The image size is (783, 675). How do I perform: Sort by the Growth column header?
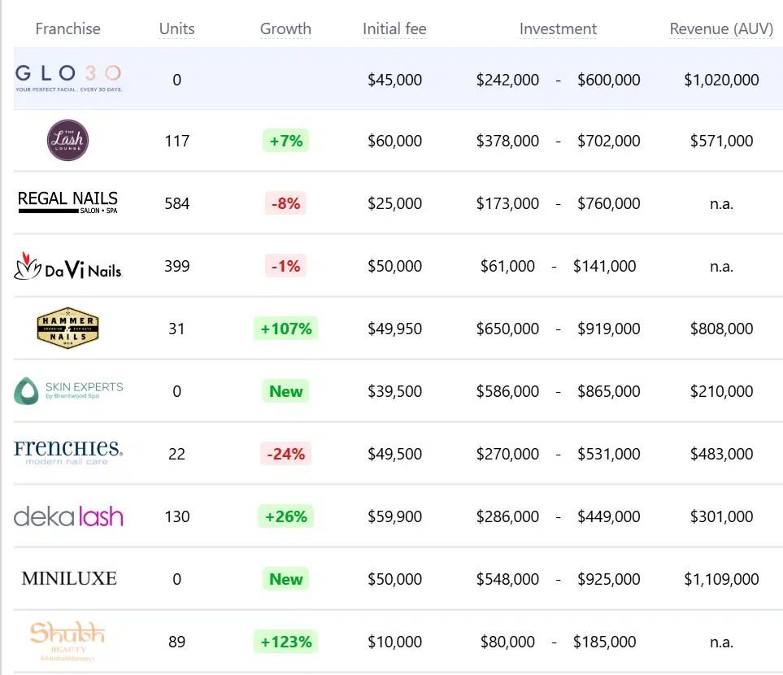point(285,29)
